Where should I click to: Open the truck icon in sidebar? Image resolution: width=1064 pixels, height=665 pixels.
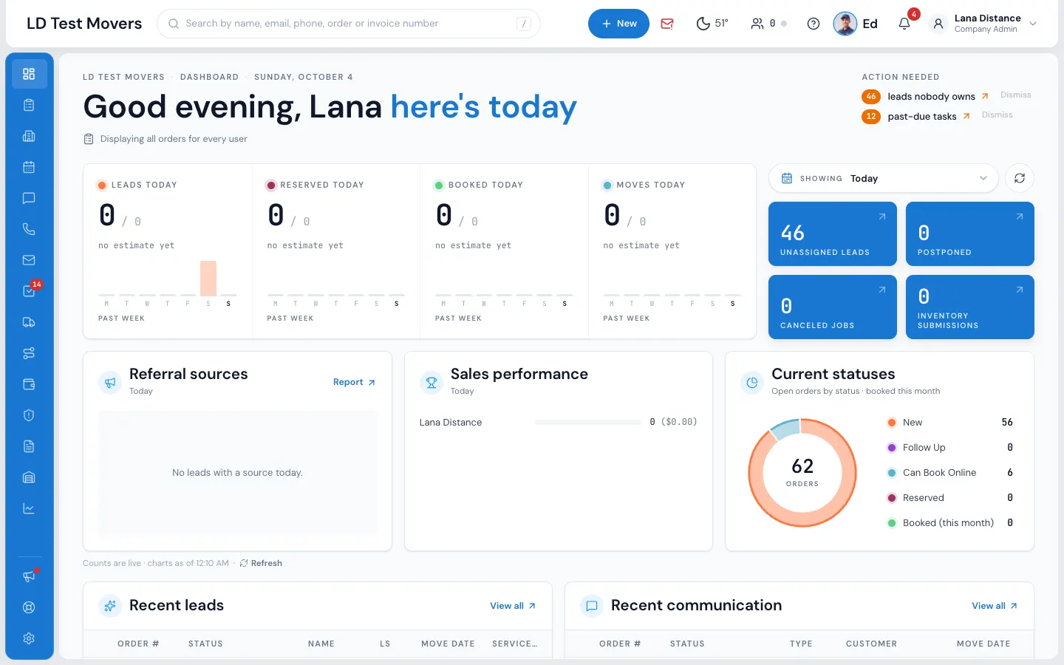click(x=29, y=322)
